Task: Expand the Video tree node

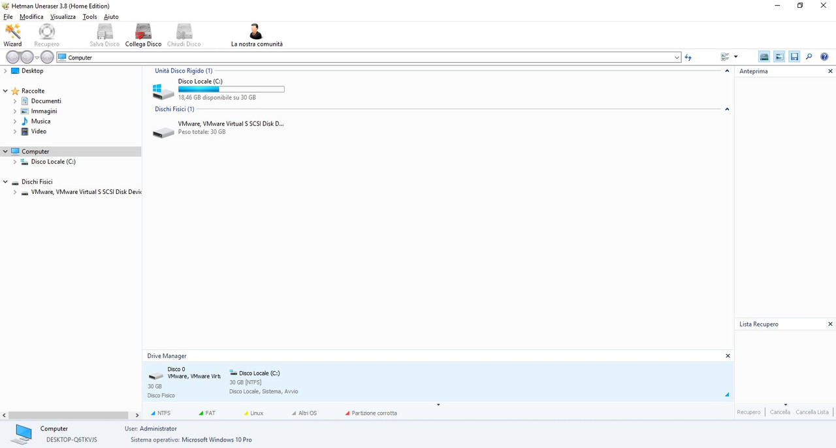Action: click(x=15, y=131)
